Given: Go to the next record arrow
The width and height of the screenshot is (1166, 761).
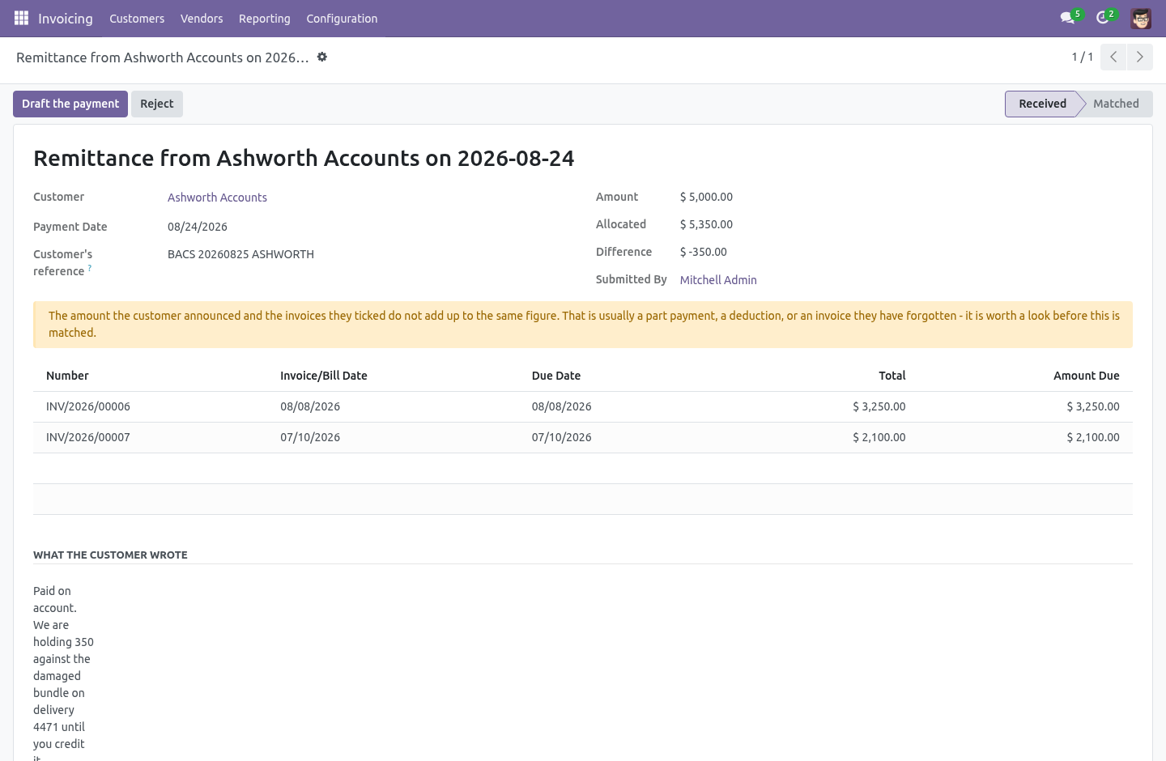Looking at the screenshot, I should click(1139, 57).
